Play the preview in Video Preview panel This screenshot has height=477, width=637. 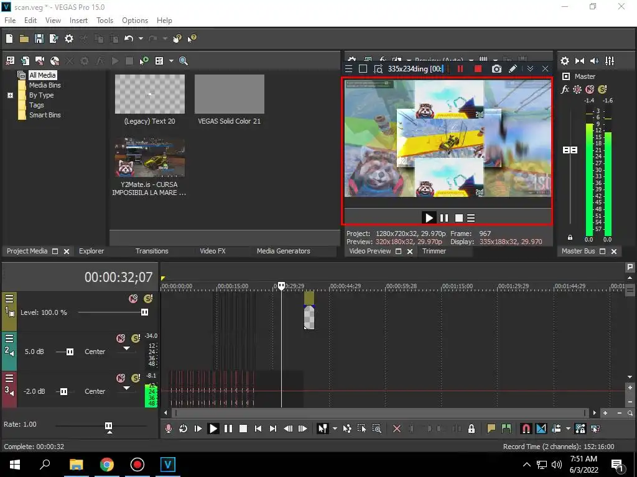tap(429, 218)
